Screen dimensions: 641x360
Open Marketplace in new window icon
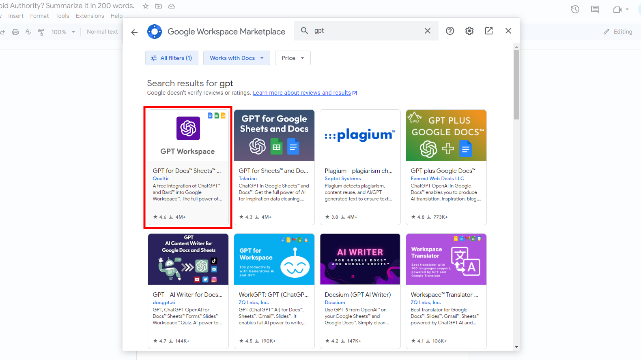[x=488, y=31]
